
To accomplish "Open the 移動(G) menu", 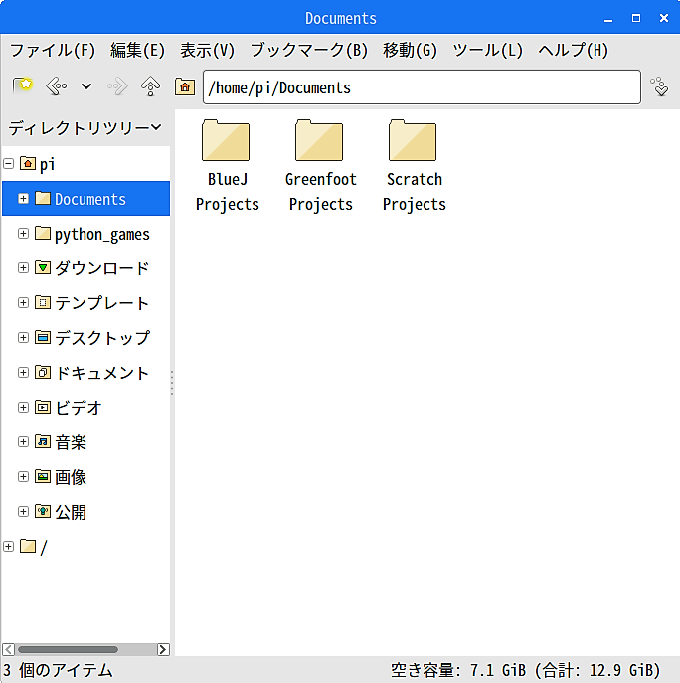I will click(x=410, y=50).
